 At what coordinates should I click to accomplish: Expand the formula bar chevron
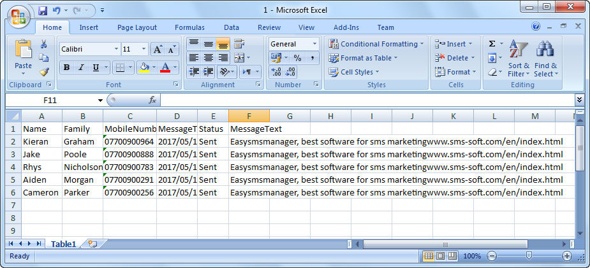point(579,100)
